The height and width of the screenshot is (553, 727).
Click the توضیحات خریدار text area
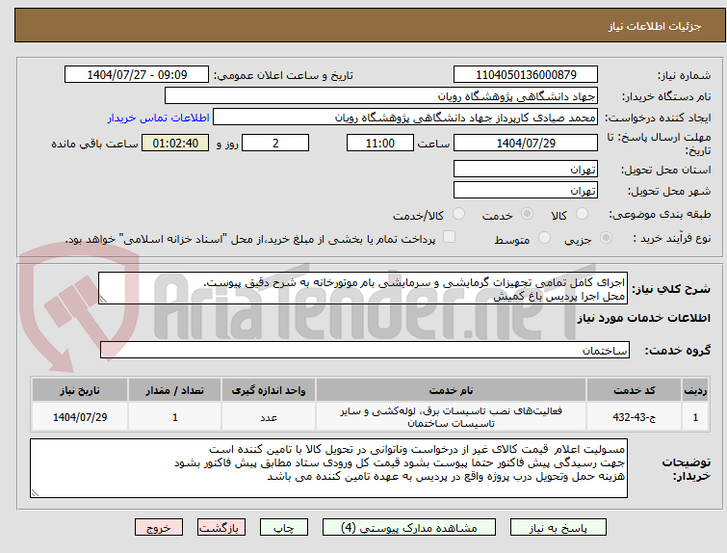(328, 468)
